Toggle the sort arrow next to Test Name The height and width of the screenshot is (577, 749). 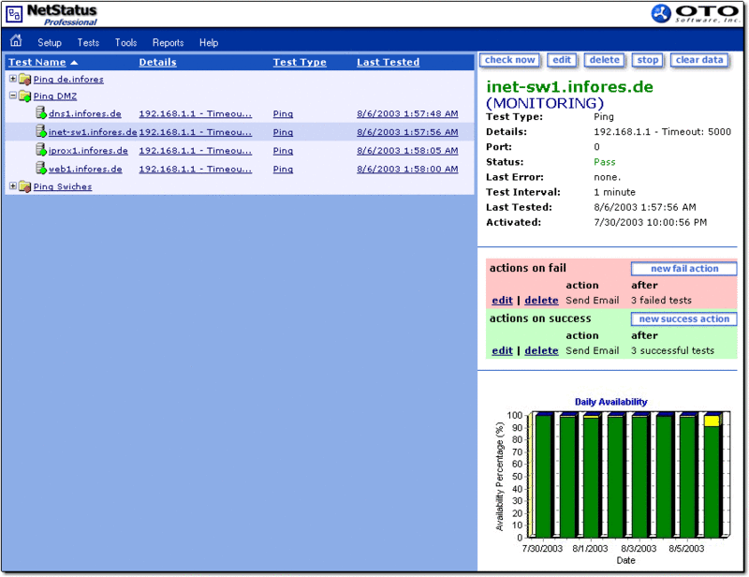pyautogui.click(x=74, y=63)
